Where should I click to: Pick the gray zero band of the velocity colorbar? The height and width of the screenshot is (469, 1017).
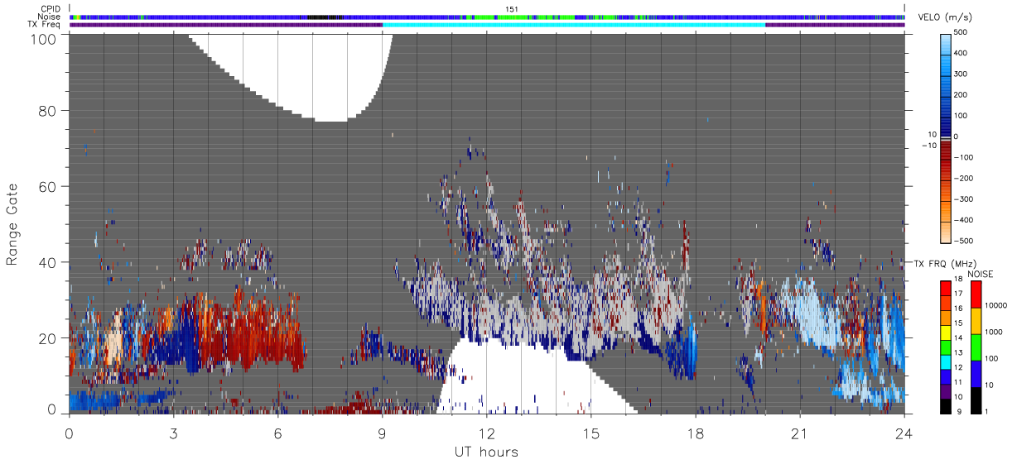[947, 137]
